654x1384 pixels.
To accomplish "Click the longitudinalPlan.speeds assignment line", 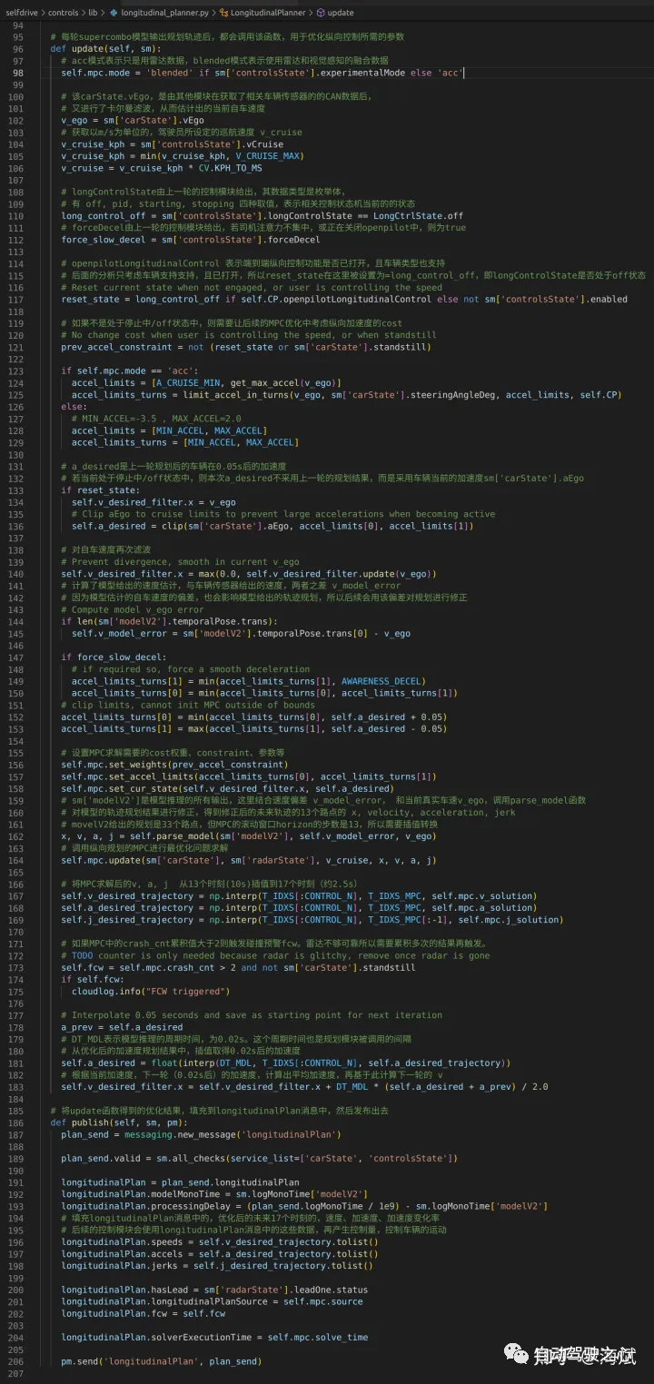I will pyautogui.click(x=220, y=1241).
